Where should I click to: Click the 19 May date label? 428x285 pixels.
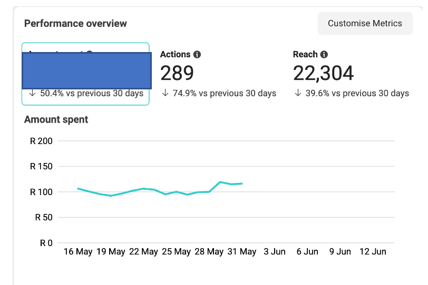click(x=111, y=251)
